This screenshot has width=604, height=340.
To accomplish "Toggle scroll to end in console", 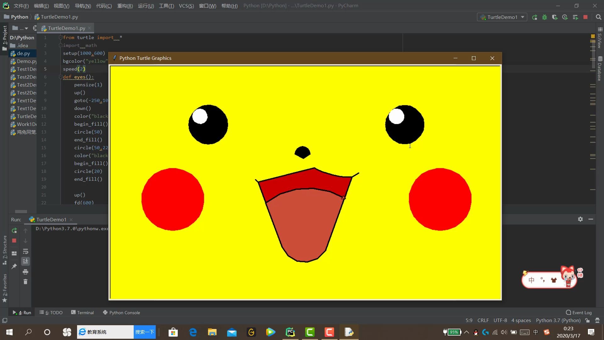I will point(25,261).
